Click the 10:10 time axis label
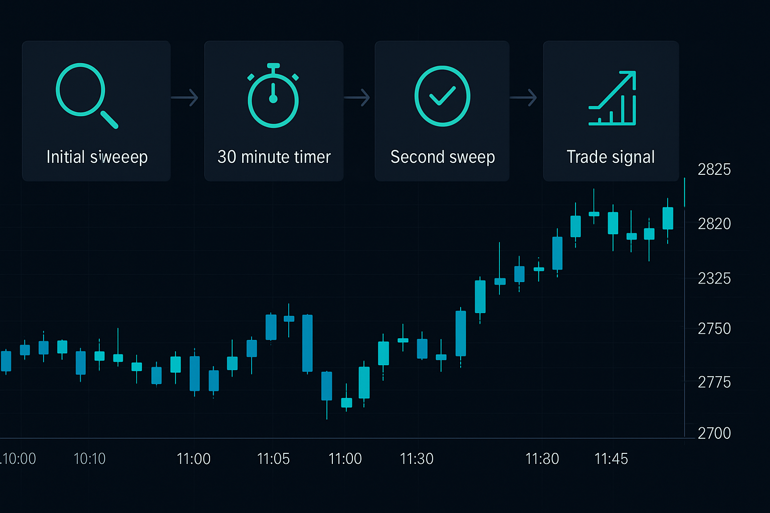The image size is (770, 513). pos(89,458)
